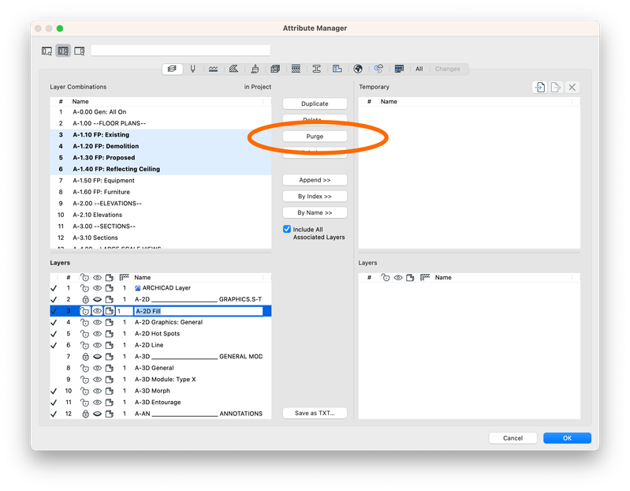Click the Import attributes file icon
Image resolution: width=630 pixels, height=491 pixels.
pos(539,87)
